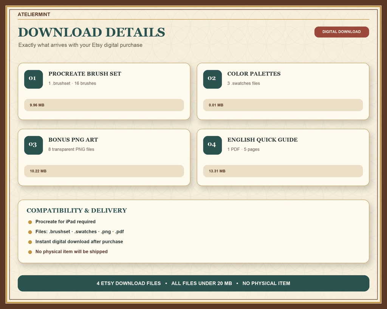This screenshot has height=309, width=387.
Task: Click the 10.22 MB size bar
Action: (104, 171)
